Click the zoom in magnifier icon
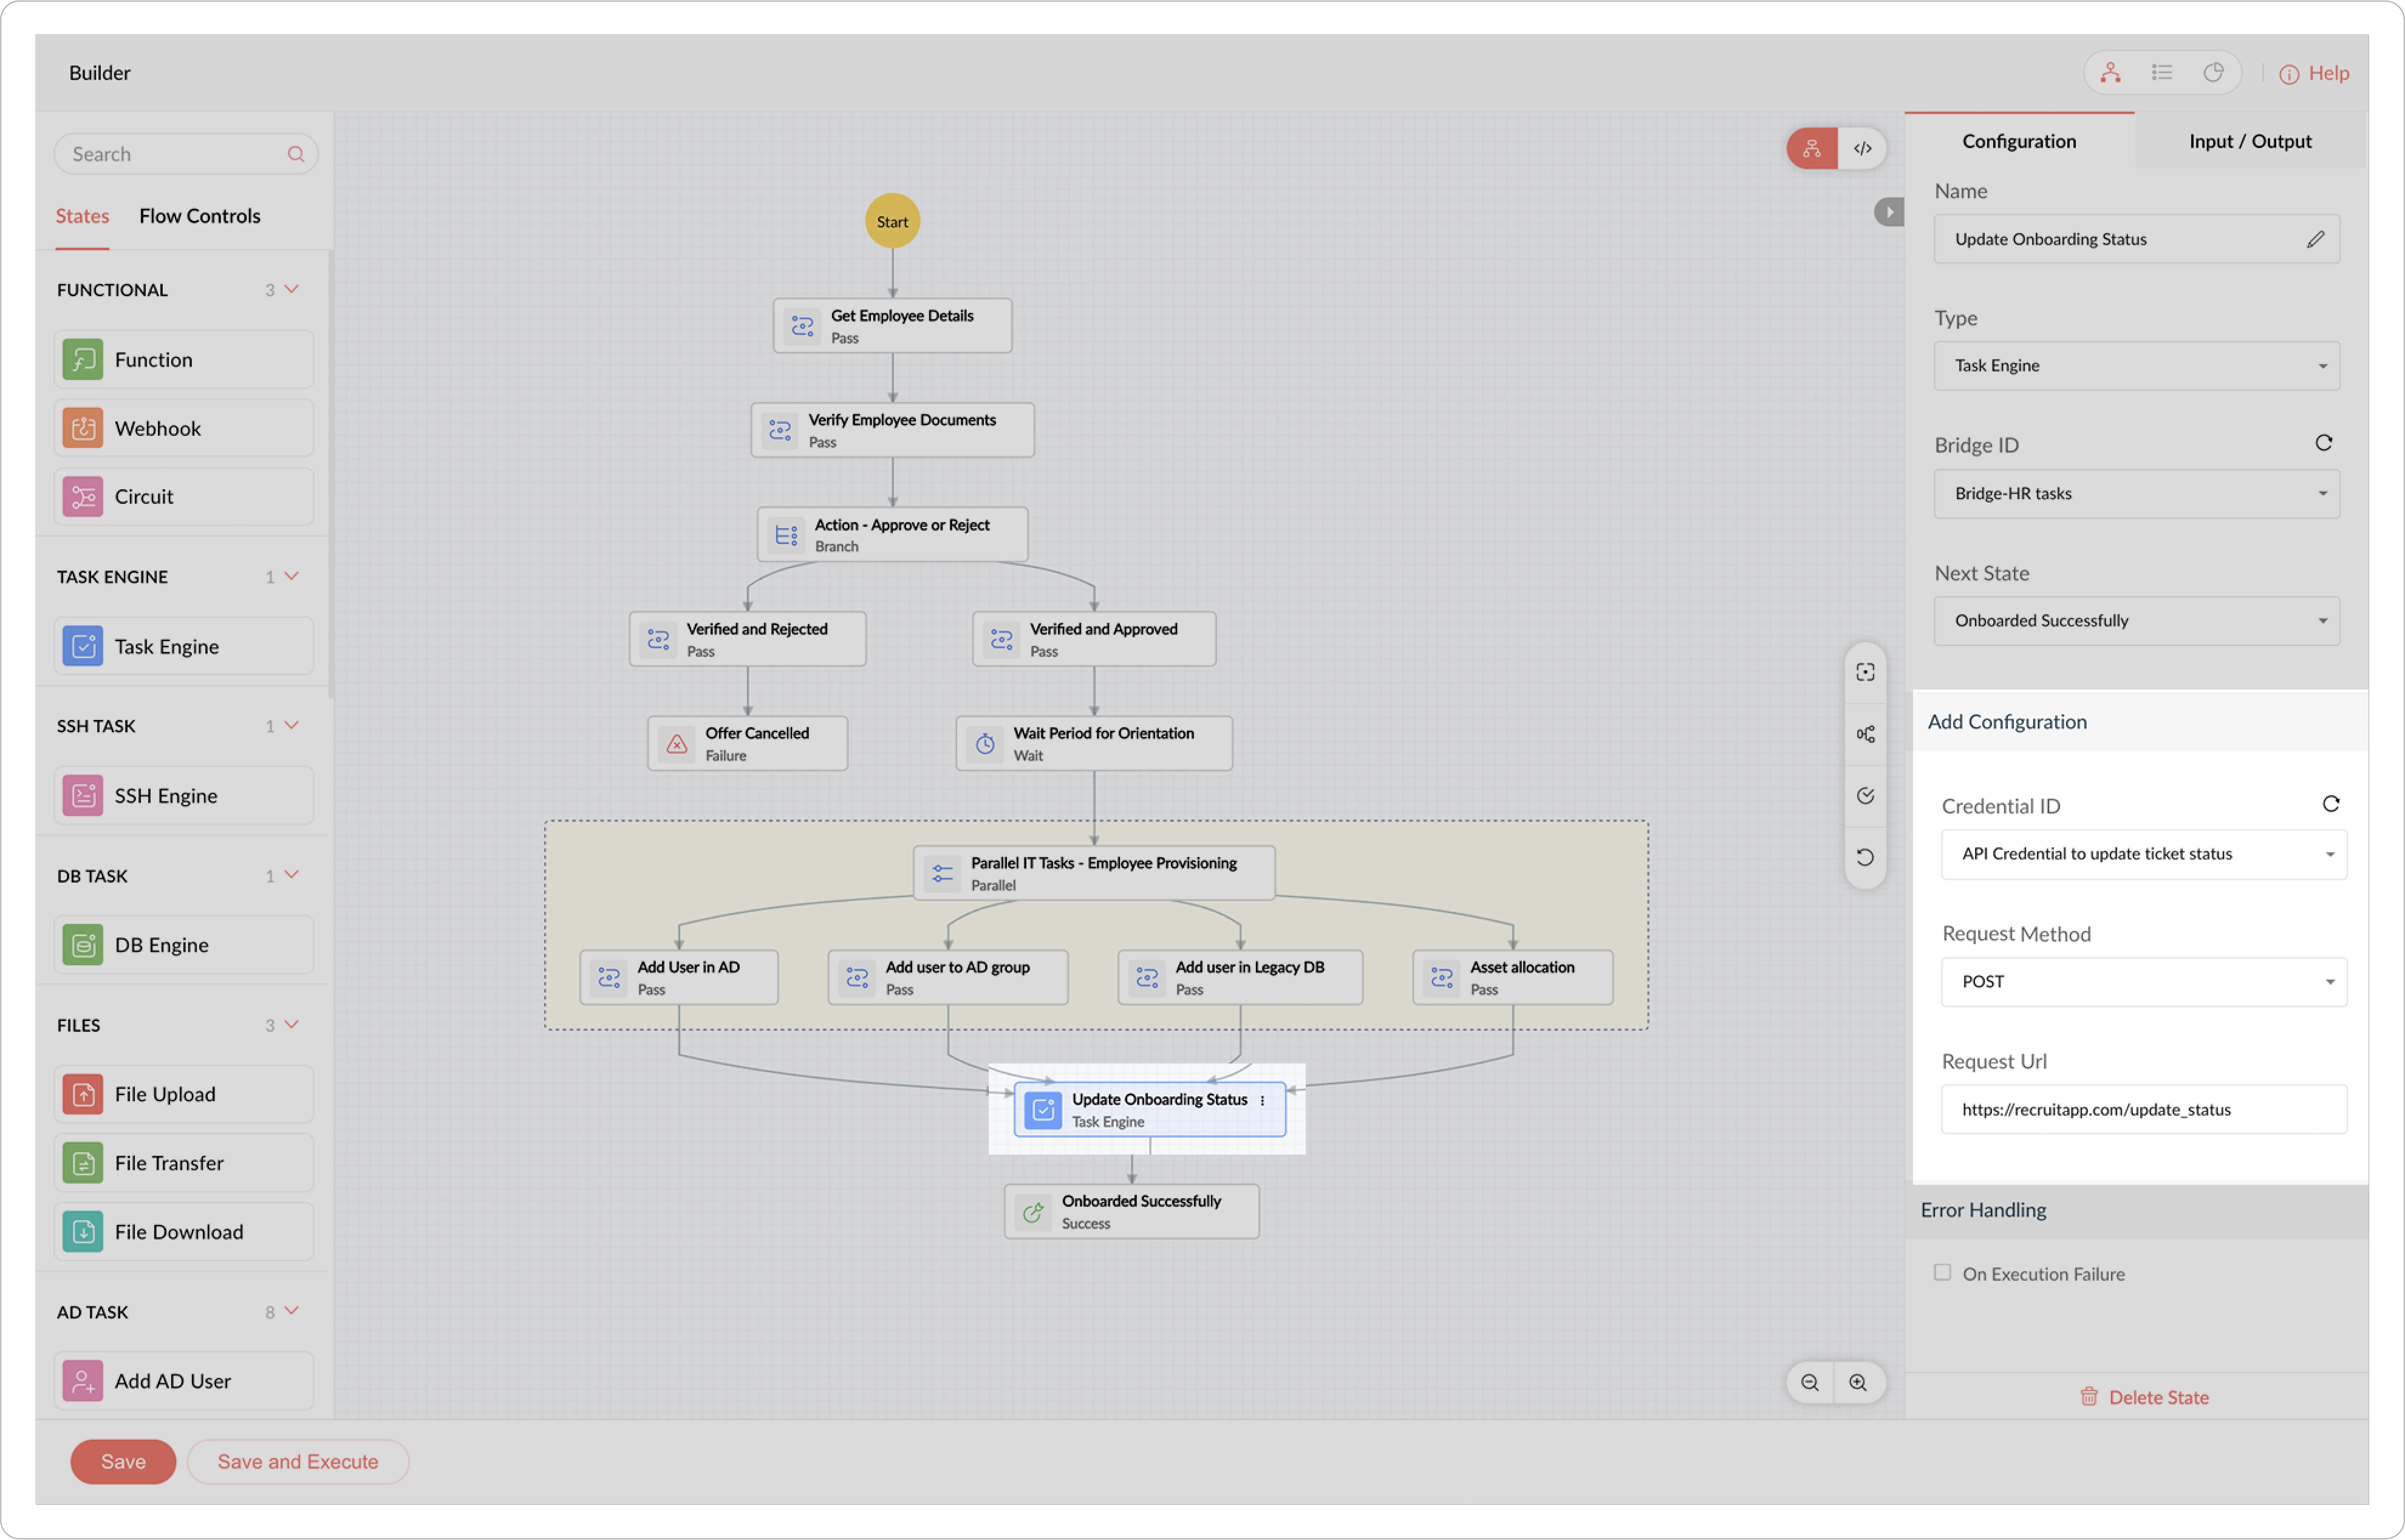This screenshot has height=1540, width=2405. (x=1858, y=1383)
